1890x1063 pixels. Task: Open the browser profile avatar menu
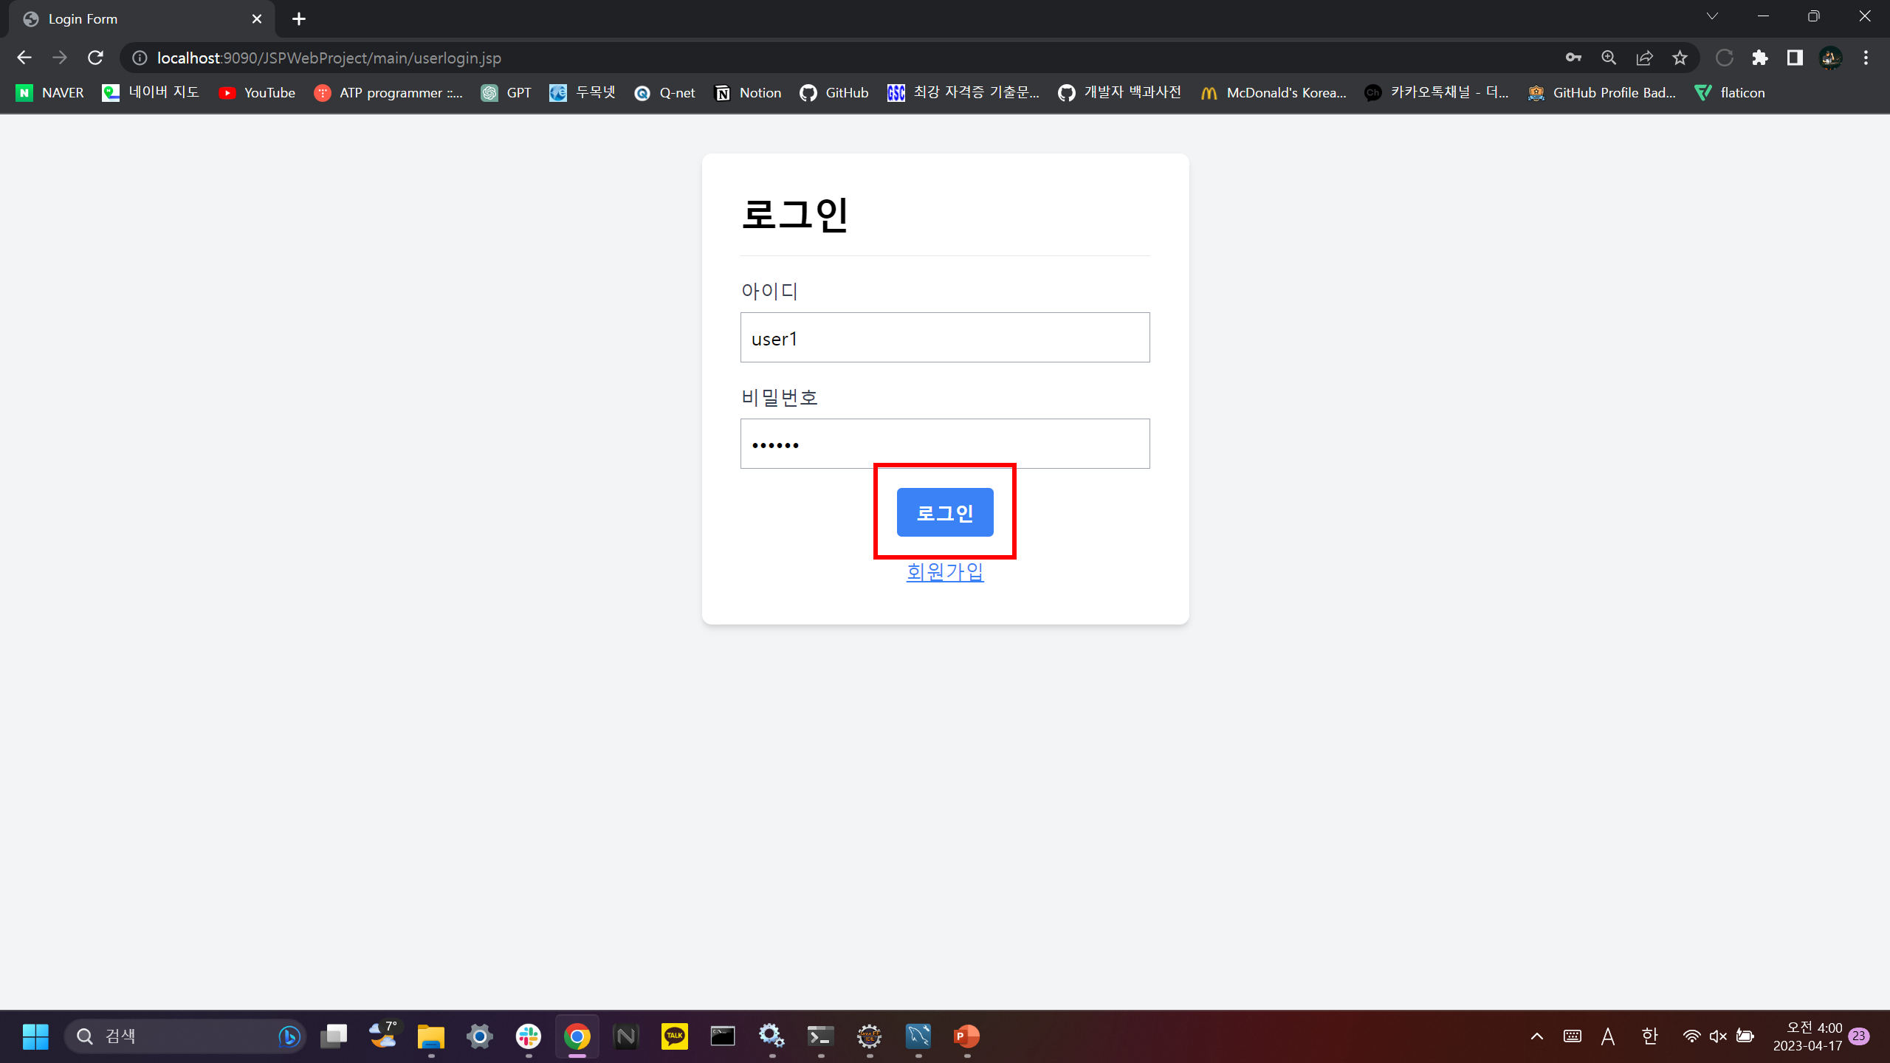(1832, 58)
